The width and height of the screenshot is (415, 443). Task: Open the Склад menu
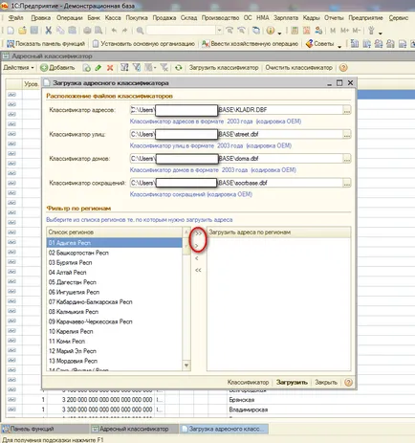click(x=188, y=18)
